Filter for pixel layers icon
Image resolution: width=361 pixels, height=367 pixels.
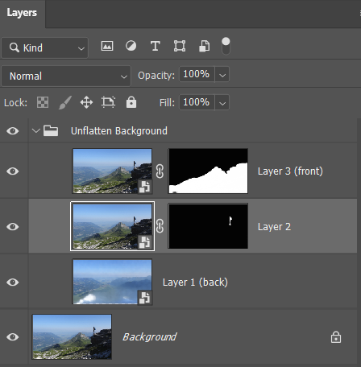107,46
